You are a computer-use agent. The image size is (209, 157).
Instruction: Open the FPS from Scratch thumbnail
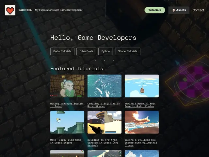104,122
